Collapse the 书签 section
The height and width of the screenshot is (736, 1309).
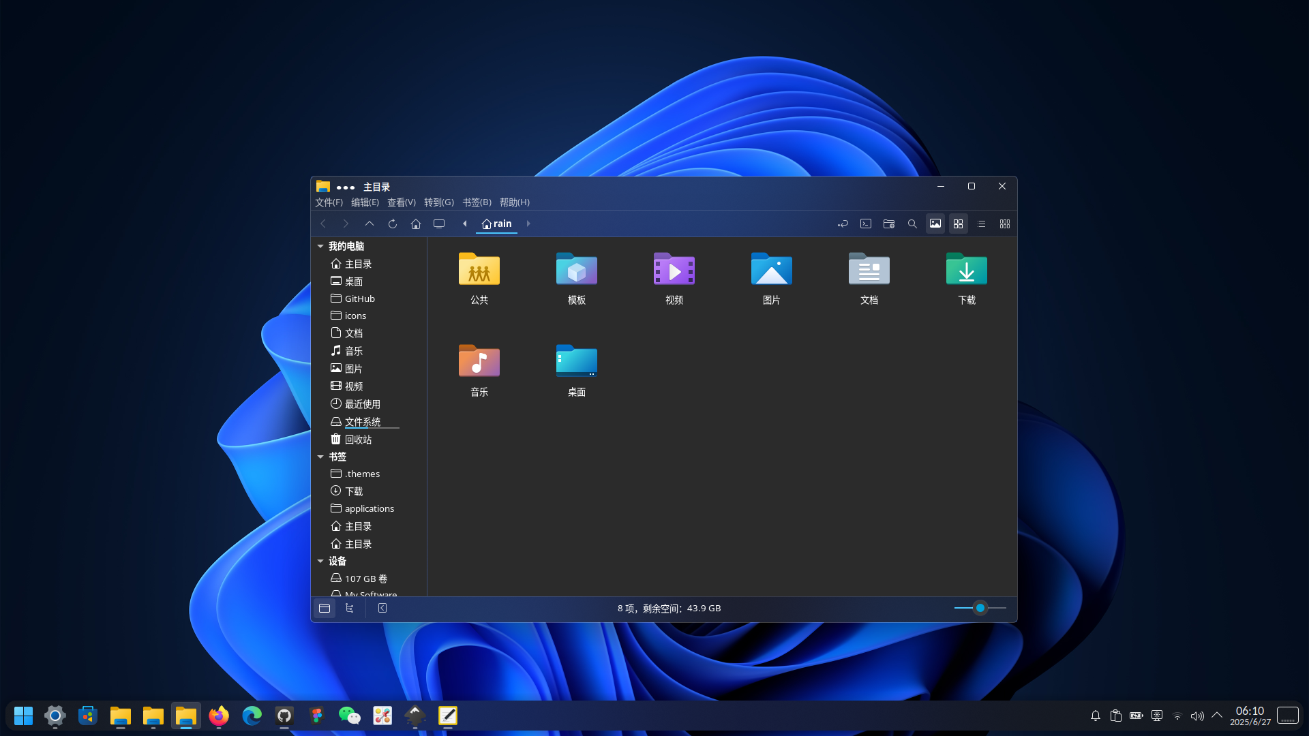[320, 457]
